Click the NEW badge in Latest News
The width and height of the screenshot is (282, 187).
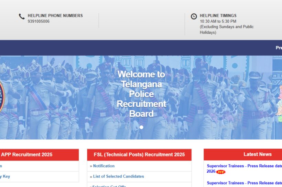click(221, 172)
